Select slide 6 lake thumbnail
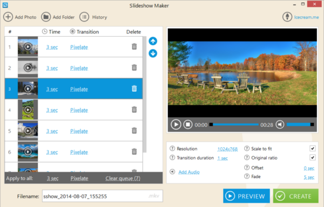 tap(28, 151)
